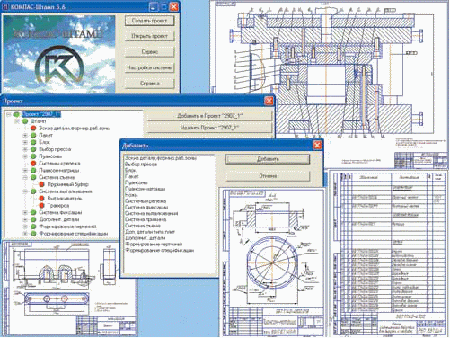Screen dimensions: 450x338
Task: Click green status icon of Система фиксации
Action: (x=33, y=212)
